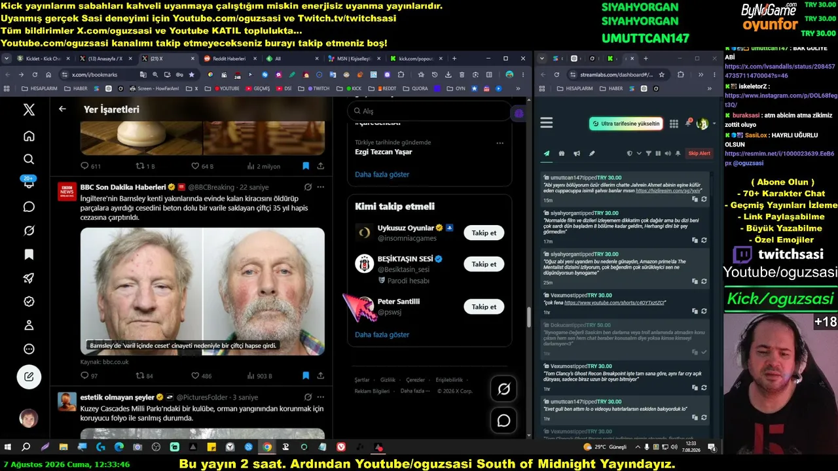Open Streamlabs apps grid icon
Viewport: 838px width, 471px height.
click(x=674, y=124)
